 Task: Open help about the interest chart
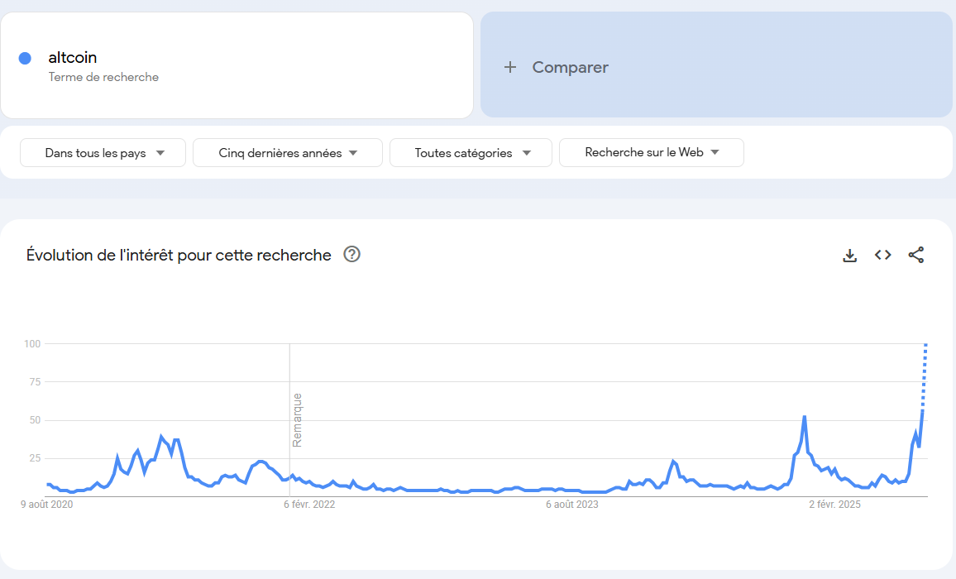(x=351, y=255)
